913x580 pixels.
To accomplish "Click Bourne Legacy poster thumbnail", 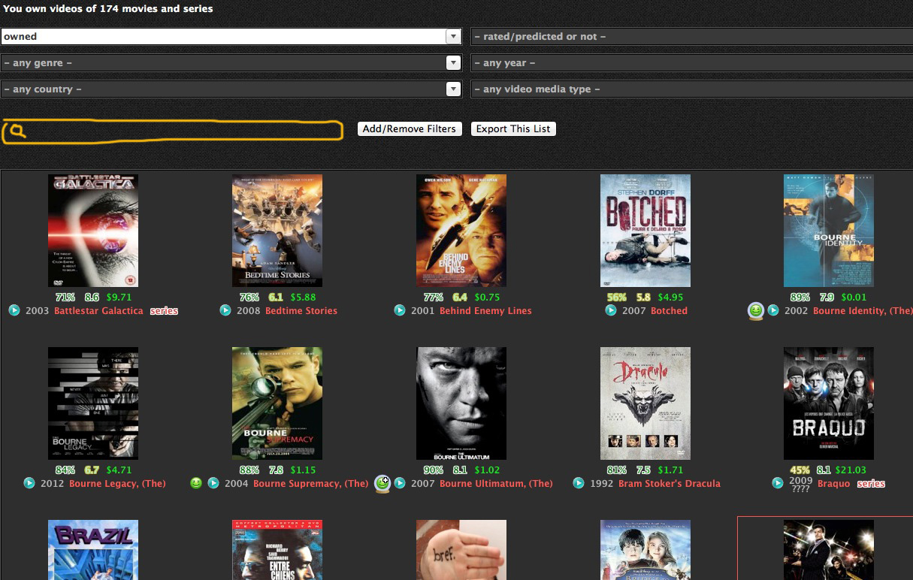I will (x=93, y=403).
